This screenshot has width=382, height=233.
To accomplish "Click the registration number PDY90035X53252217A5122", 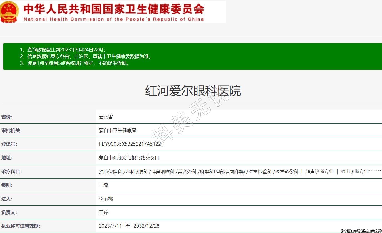I will (x=130, y=144).
